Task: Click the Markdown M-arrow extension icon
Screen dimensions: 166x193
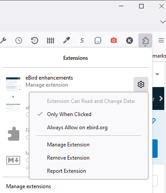Action: pyautogui.click(x=13, y=160)
